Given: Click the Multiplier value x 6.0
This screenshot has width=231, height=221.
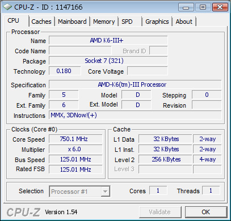Looking at the screenshot, I should [75, 149].
